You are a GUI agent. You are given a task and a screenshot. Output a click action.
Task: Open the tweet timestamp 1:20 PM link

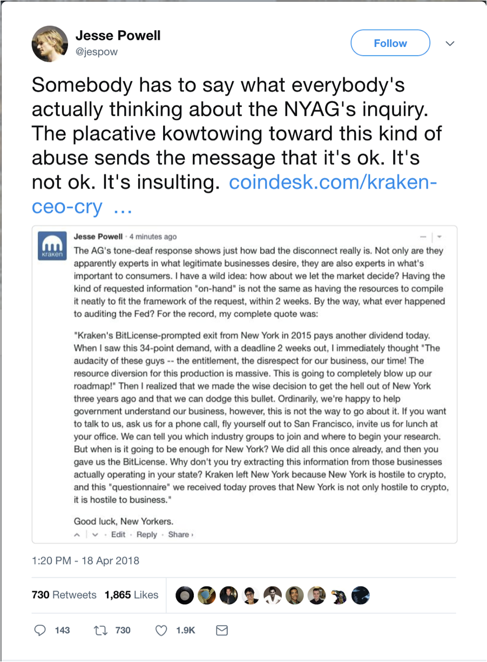click(x=85, y=560)
